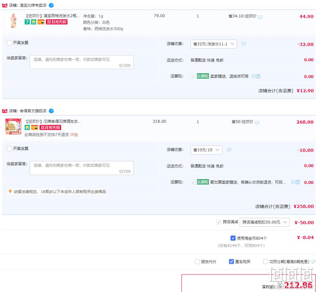The height and width of the screenshot is (292, 316).
Task: Click the 7-day return icon under shampoo
Action: tap(27, 22)
